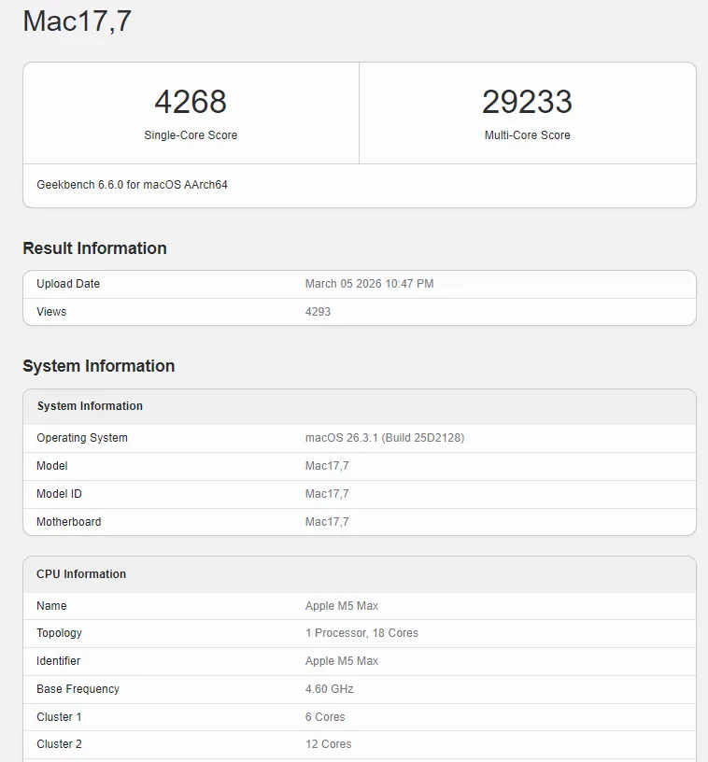Select the date March 05 2026 10:47 PM
708x762 pixels.
point(369,284)
